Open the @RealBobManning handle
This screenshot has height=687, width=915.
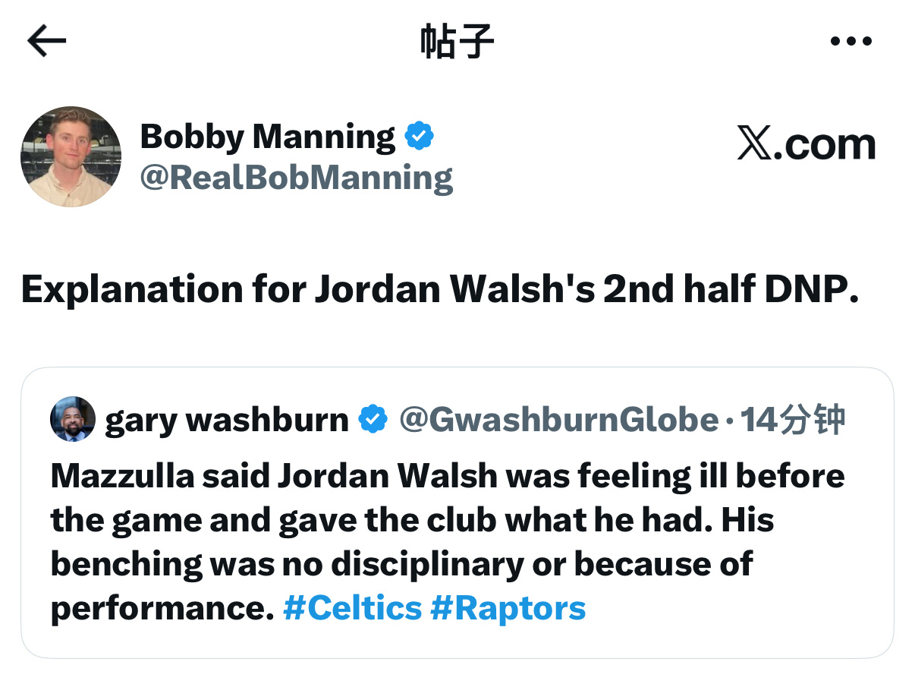point(297,178)
